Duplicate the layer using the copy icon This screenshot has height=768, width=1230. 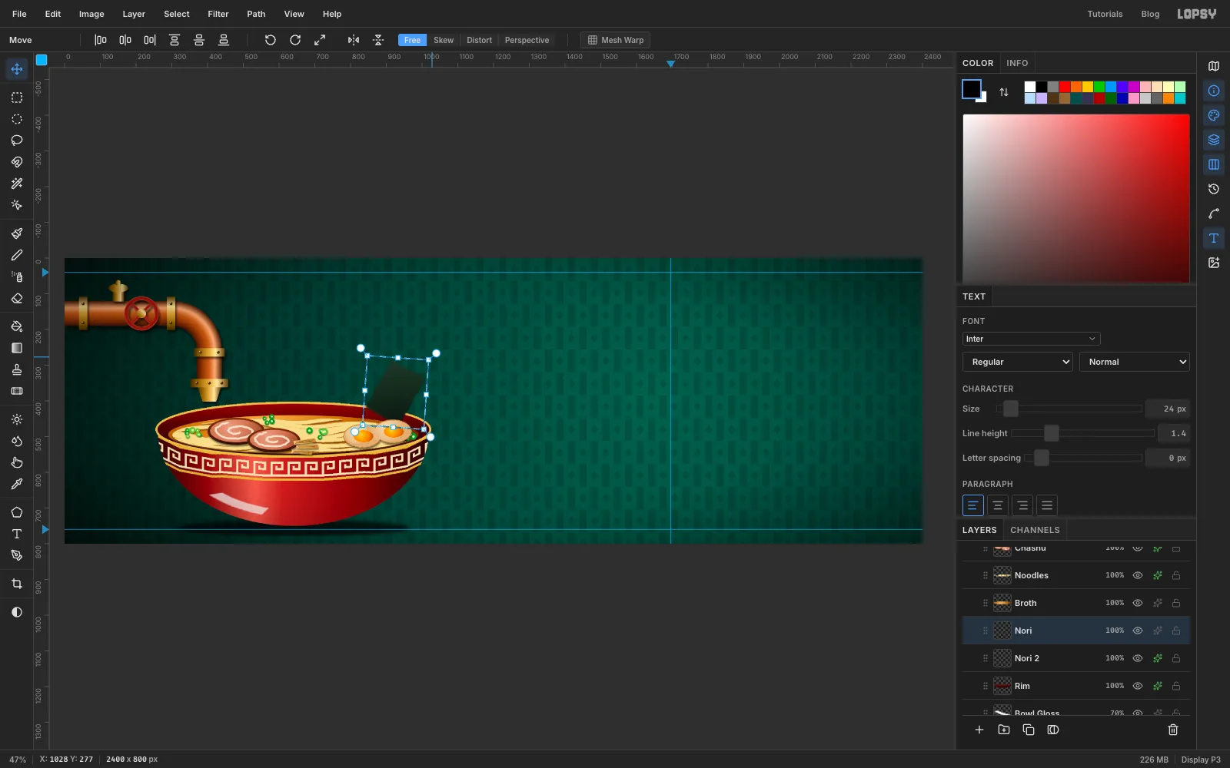tap(1029, 730)
